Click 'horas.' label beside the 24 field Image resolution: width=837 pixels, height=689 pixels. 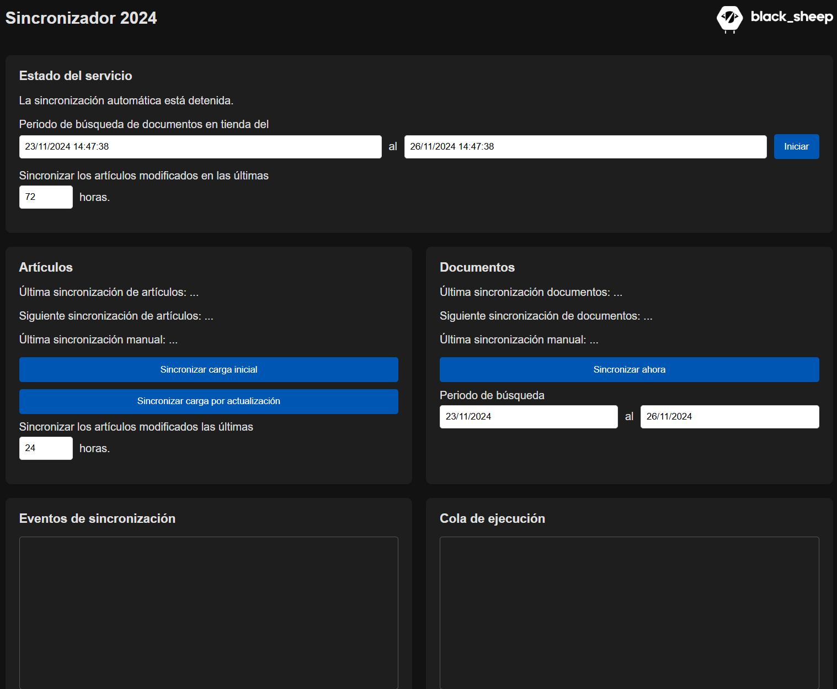(x=94, y=448)
